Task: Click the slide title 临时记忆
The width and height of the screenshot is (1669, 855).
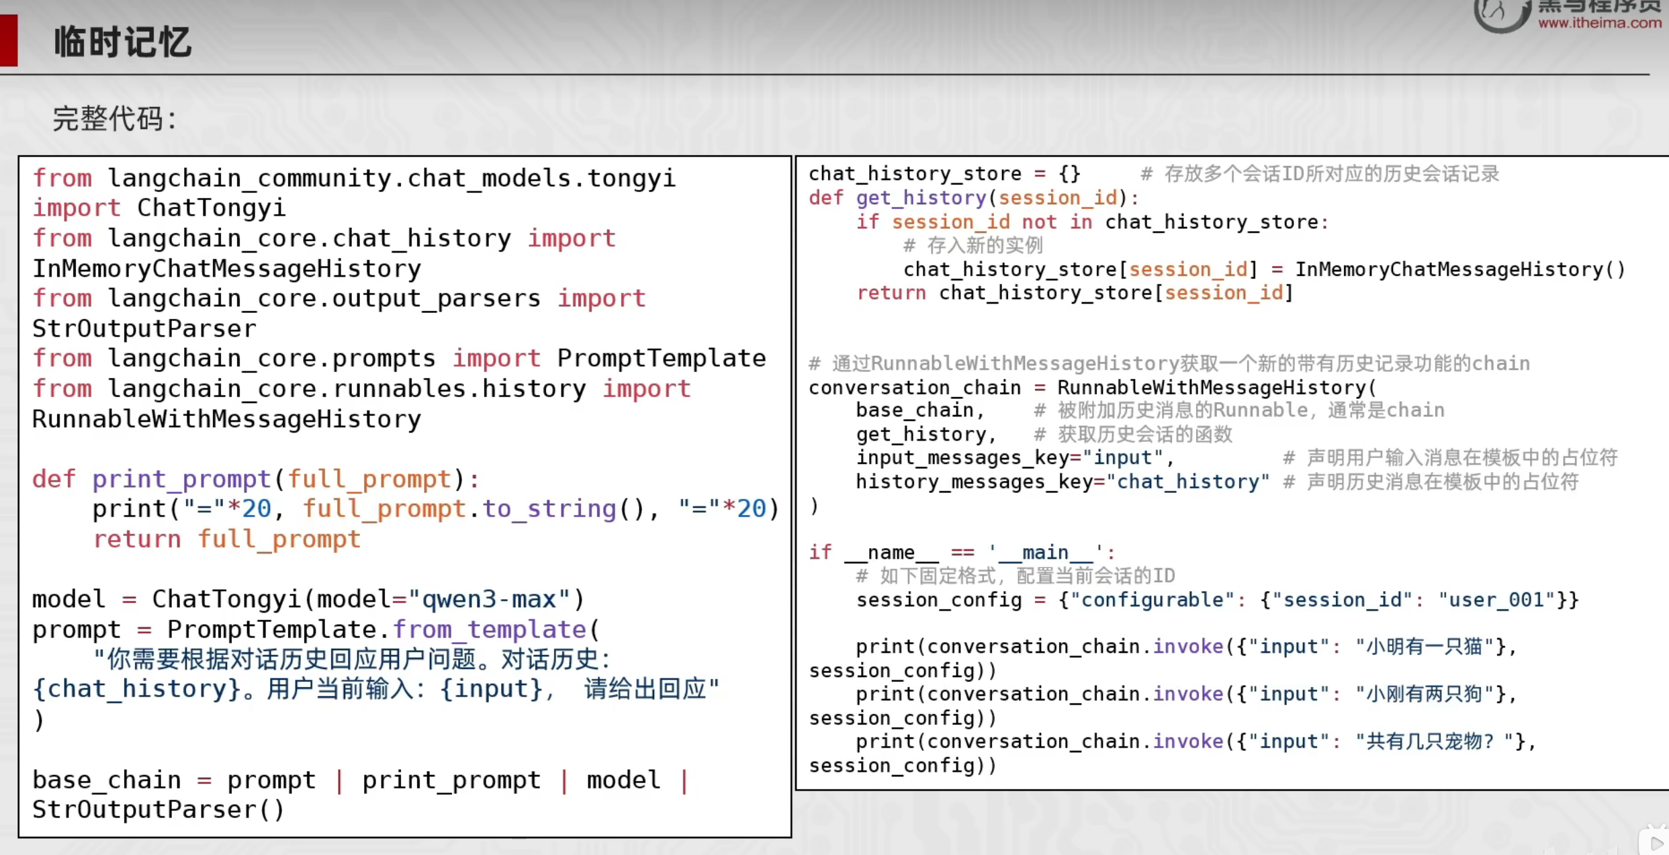Action: tap(123, 42)
